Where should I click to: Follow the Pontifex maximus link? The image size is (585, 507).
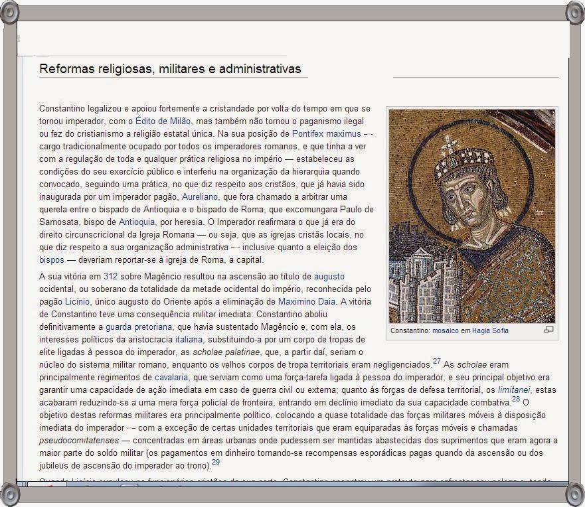(327, 134)
